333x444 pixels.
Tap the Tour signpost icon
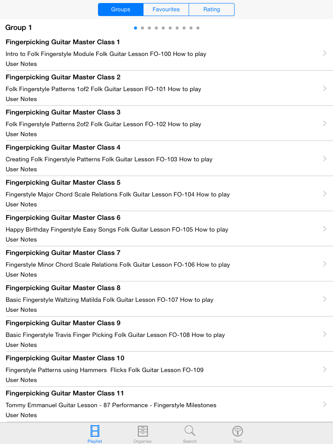[x=238, y=431]
